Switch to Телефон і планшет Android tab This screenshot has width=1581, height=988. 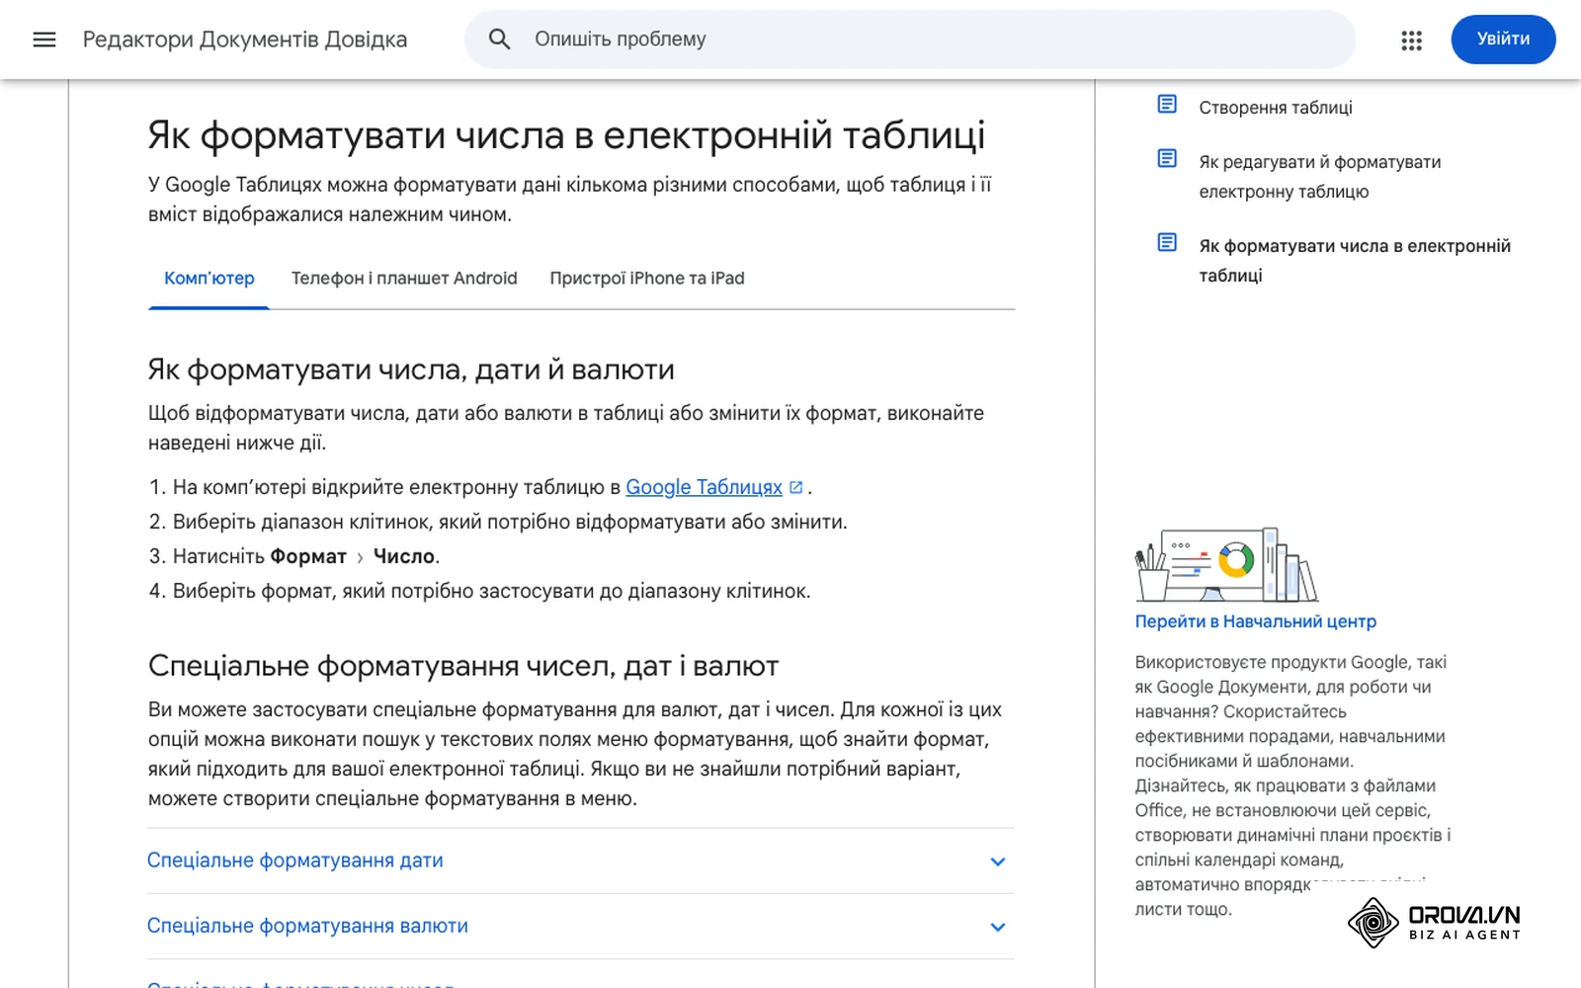pyautogui.click(x=404, y=279)
